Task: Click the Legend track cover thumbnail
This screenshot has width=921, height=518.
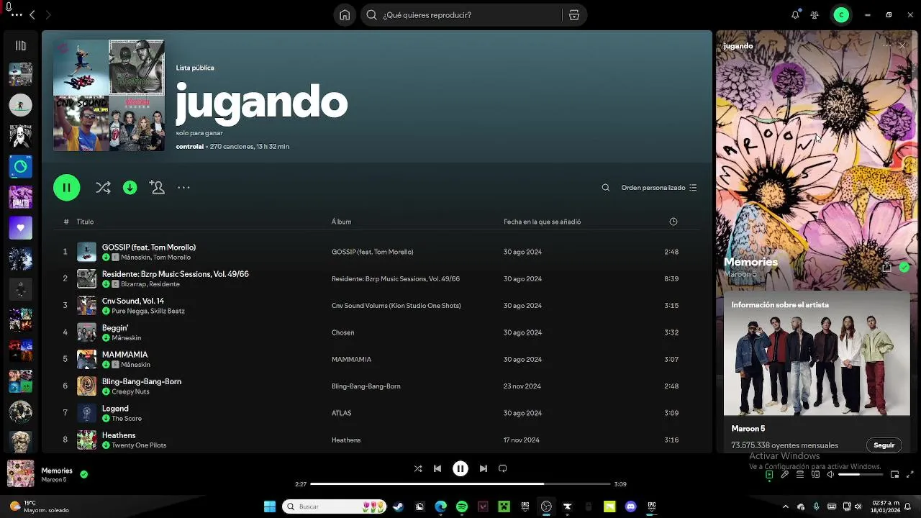Action: coord(86,413)
